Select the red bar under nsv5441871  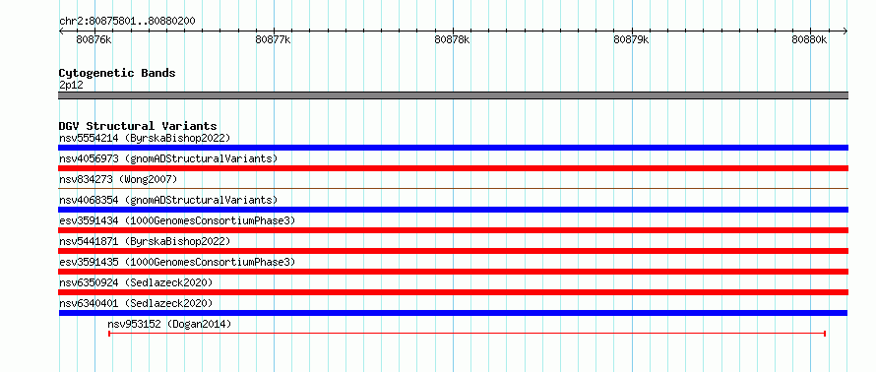[x=453, y=251]
